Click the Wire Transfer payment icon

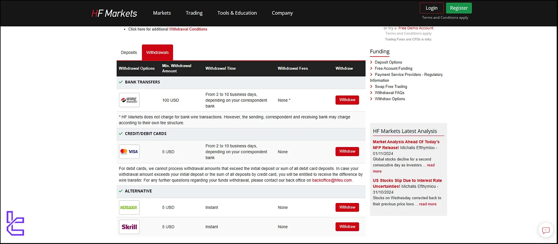coord(129,100)
